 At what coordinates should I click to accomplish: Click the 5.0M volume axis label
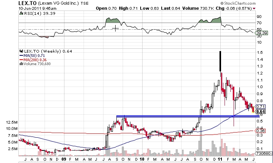[13, 142]
